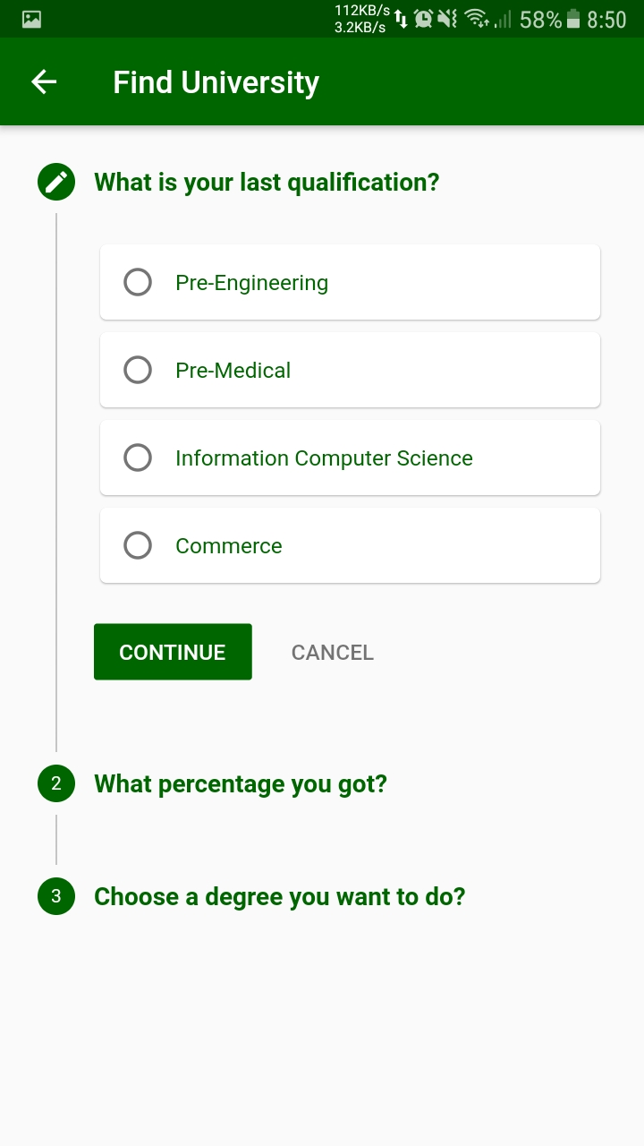Screen dimensions: 644x1146
Task: Select the Commerce radio button
Action: [138, 546]
